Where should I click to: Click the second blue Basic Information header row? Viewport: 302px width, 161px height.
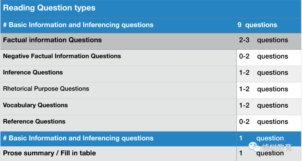pos(151,139)
